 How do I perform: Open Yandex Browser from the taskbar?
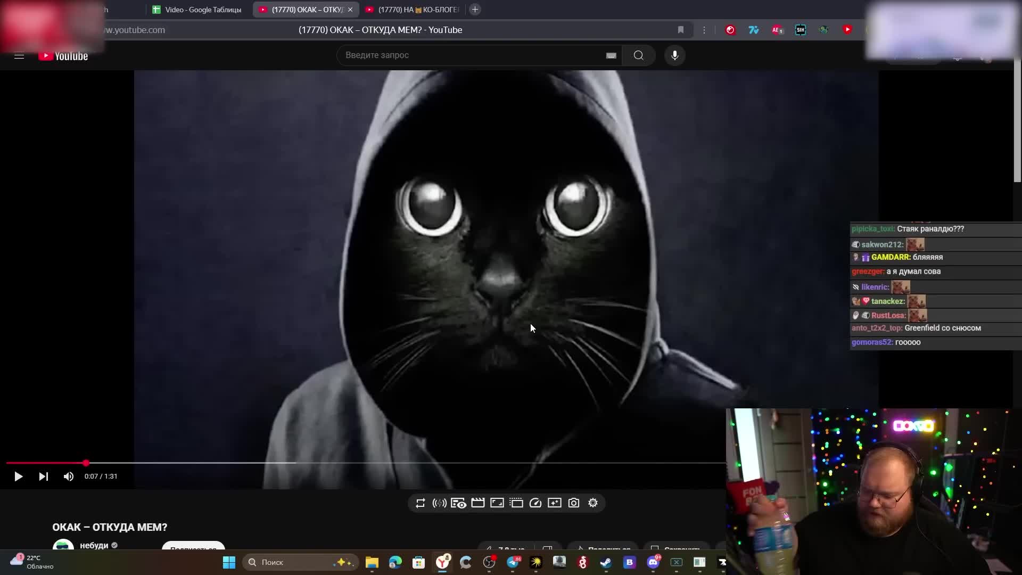442,562
